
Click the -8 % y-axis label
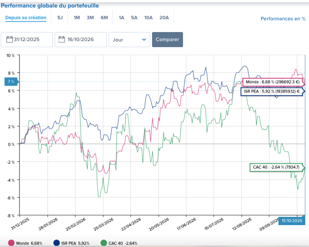pyautogui.click(x=11, y=216)
